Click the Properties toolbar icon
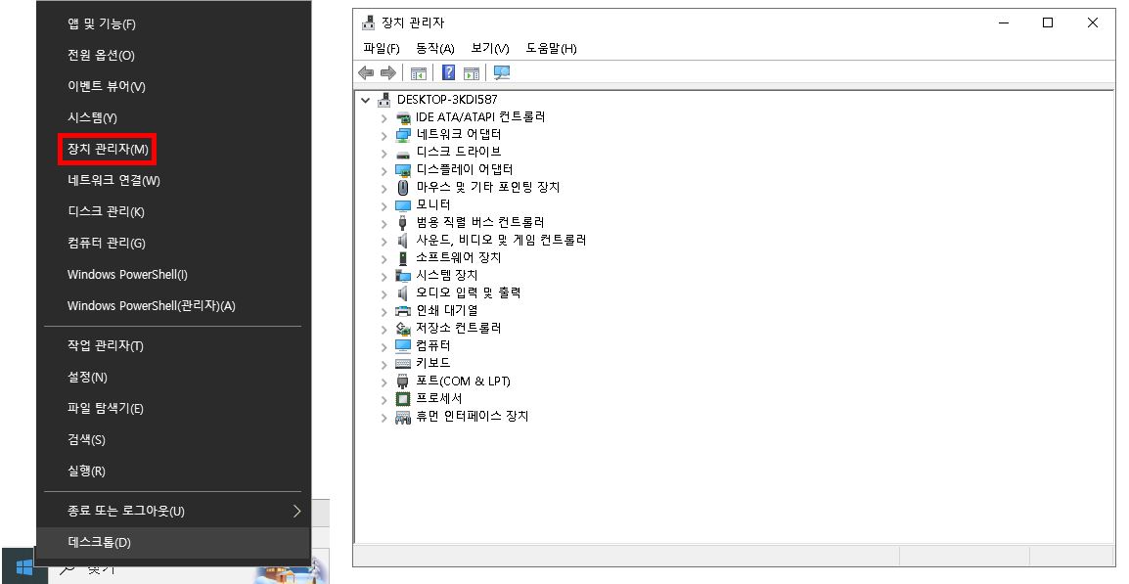The height and width of the screenshot is (584, 1129). (x=470, y=71)
